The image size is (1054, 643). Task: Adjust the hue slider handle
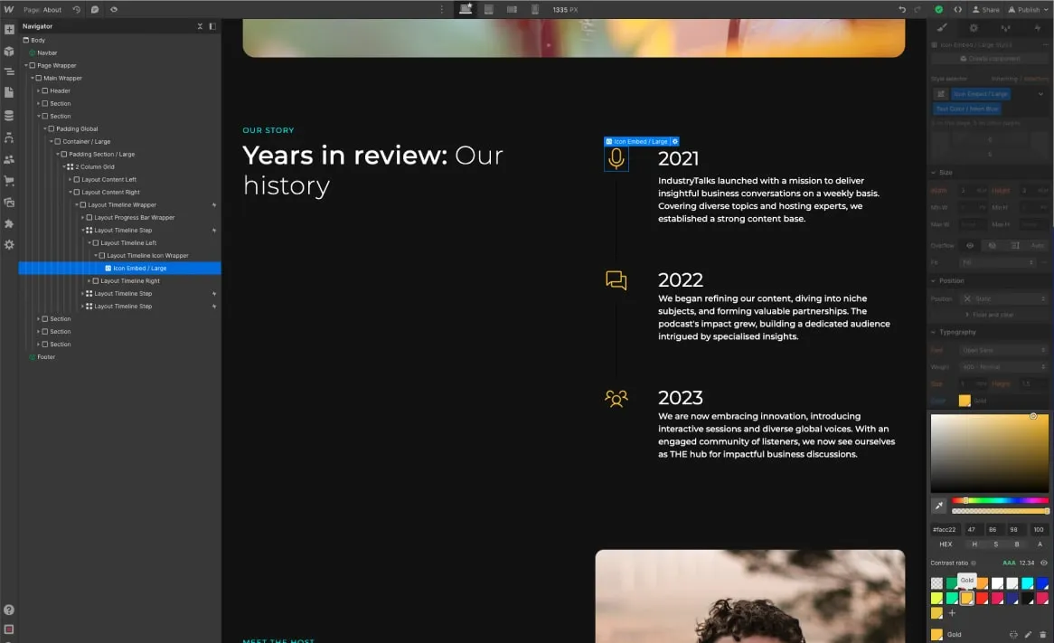[966, 500]
